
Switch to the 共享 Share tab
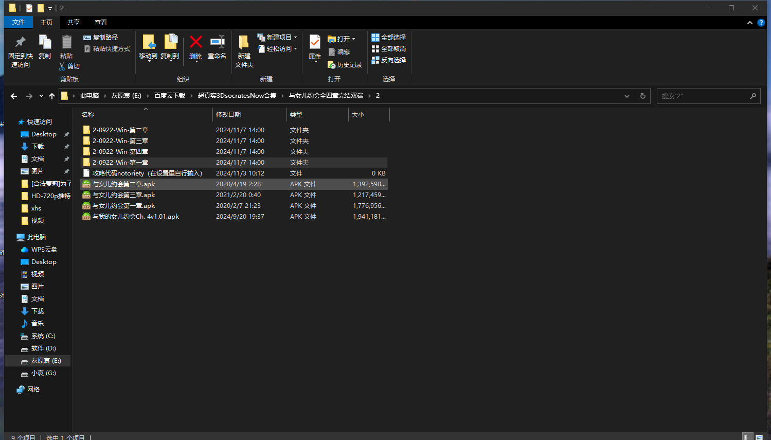pyautogui.click(x=74, y=22)
